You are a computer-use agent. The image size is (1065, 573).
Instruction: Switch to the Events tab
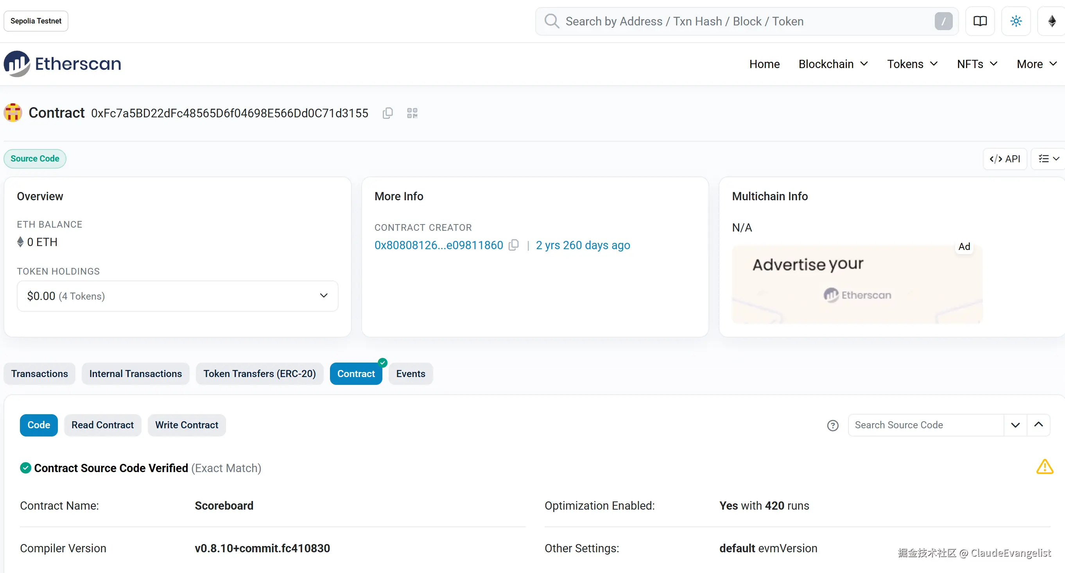tap(410, 374)
